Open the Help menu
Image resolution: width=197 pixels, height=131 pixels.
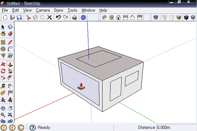(103, 10)
